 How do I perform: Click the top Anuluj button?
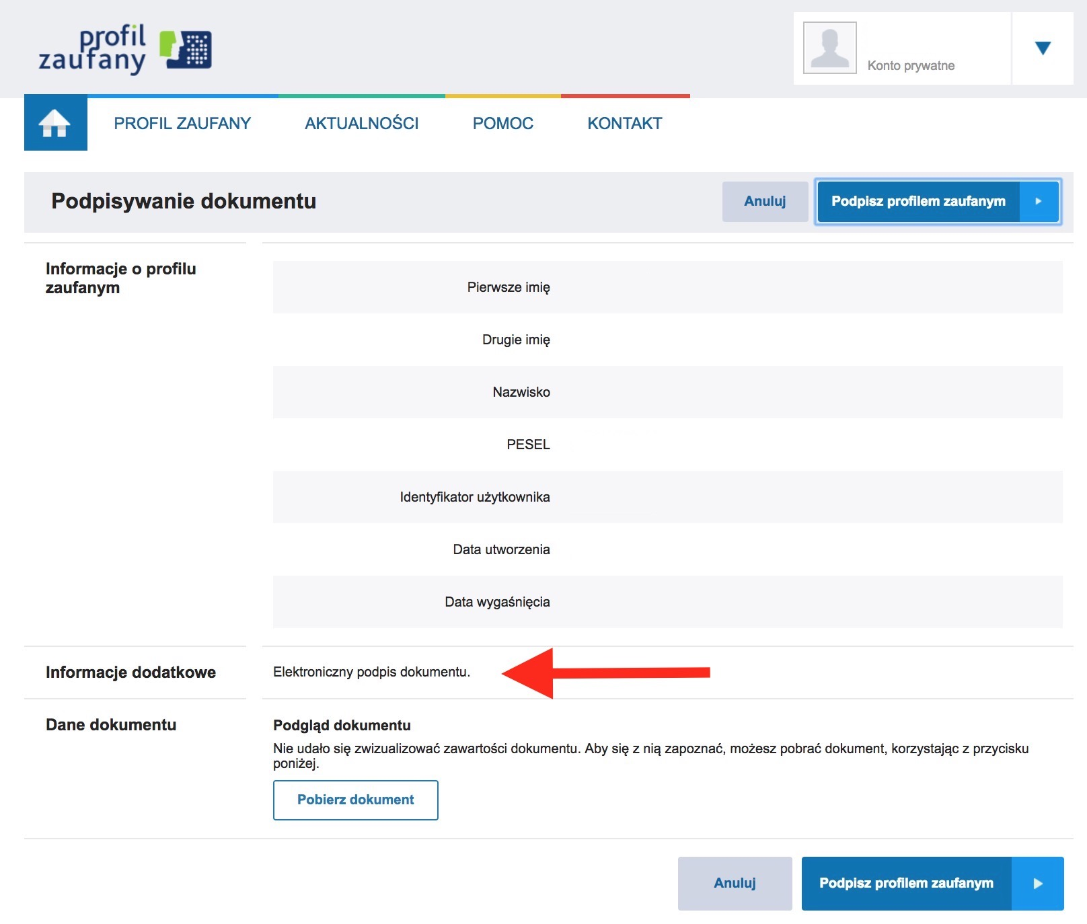(x=765, y=201)
